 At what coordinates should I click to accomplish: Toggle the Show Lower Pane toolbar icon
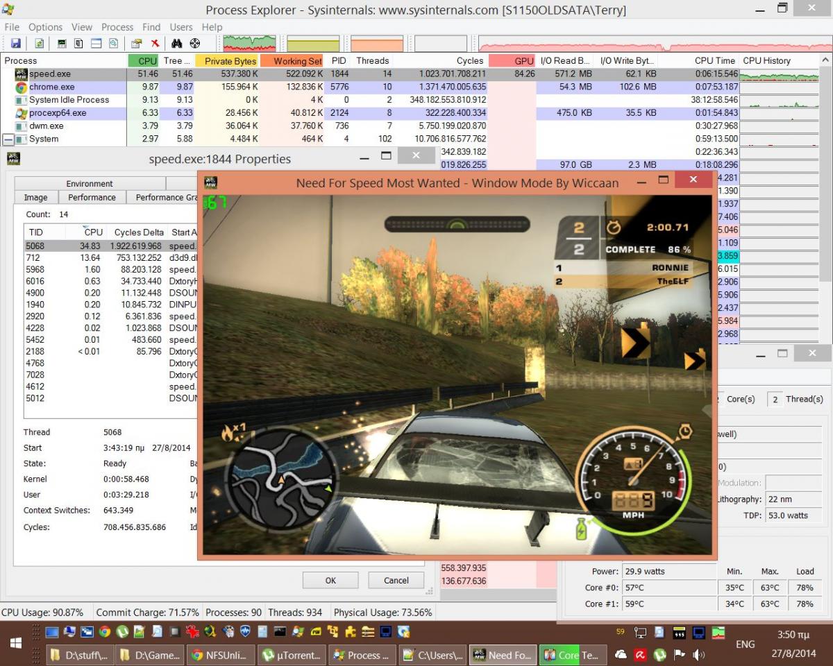(x=96, y=44)
